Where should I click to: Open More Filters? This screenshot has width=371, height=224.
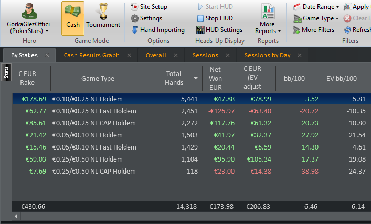coord(313,30)
